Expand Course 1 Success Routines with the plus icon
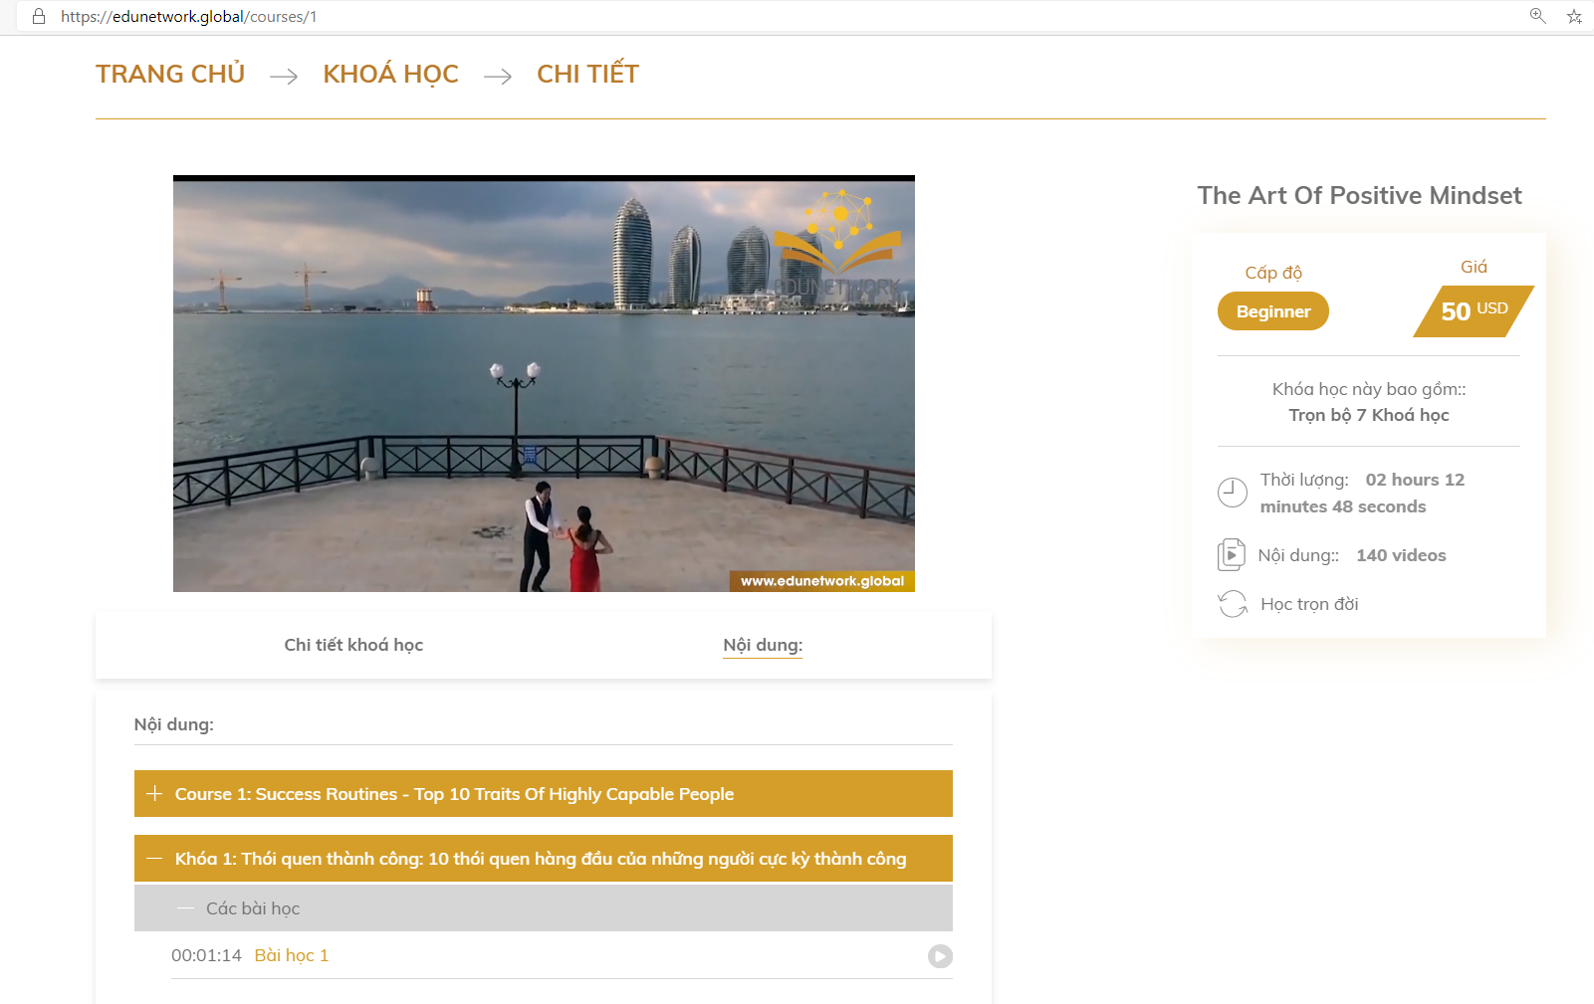The width and height of the screenshot is (1594, 1004). [x=154, y=793]
